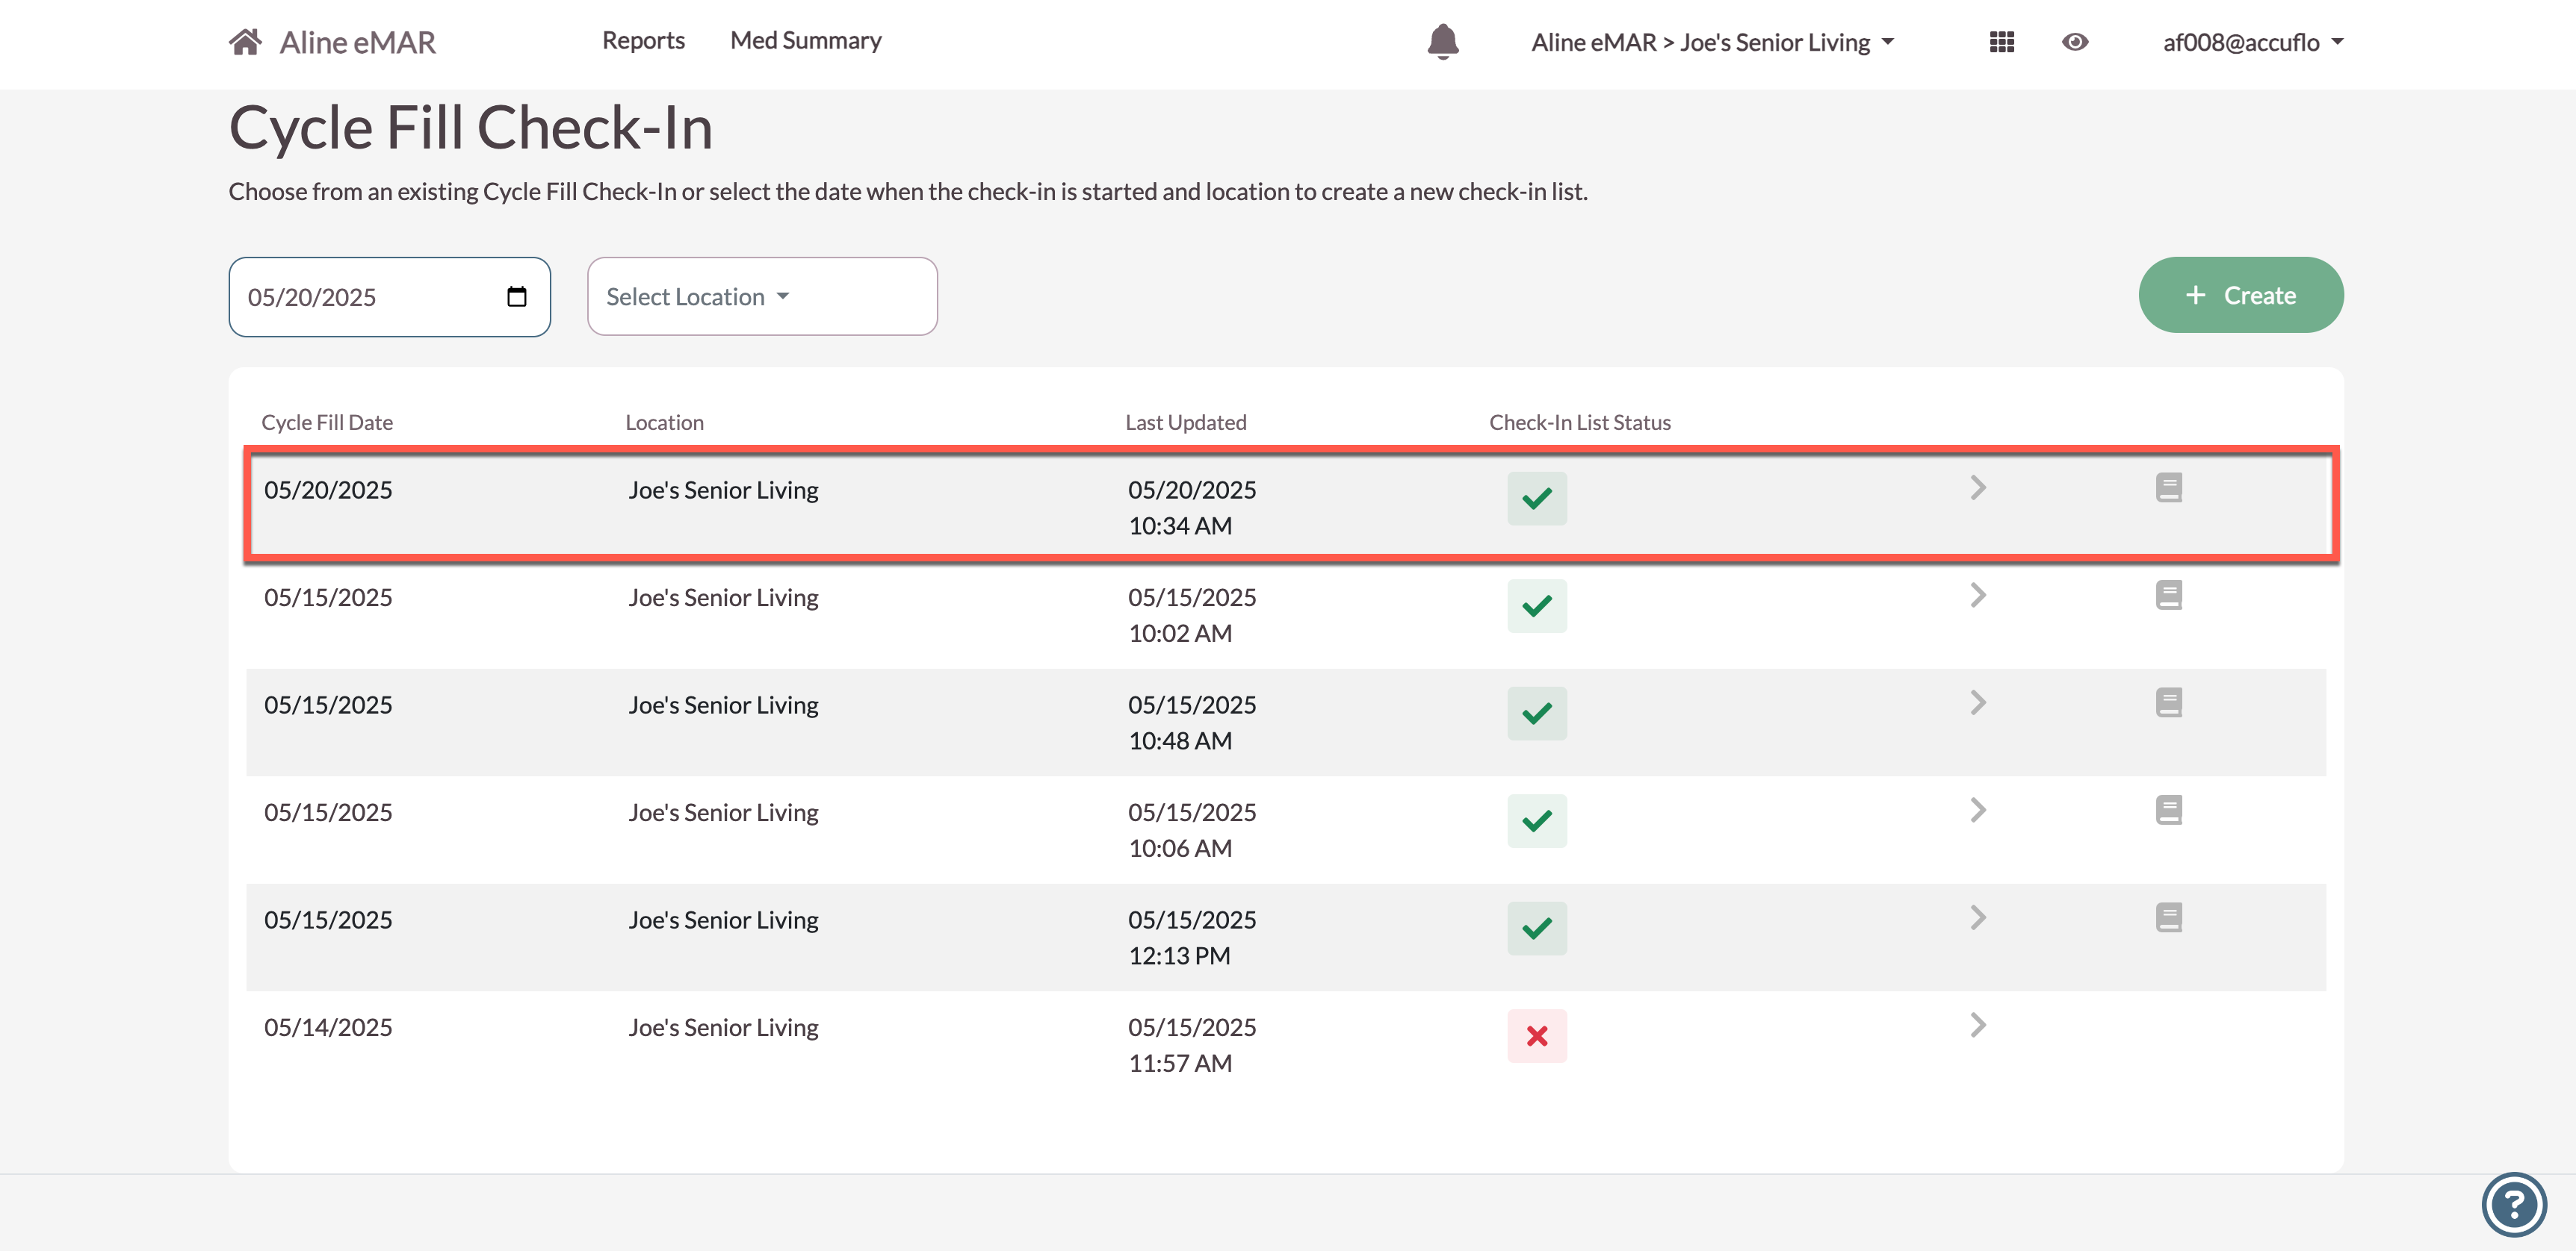This screenshot has width=2576, height=1260.
Task: Click the book icon in the 12:13 PM row
Action: click(x=2168, y=917)
